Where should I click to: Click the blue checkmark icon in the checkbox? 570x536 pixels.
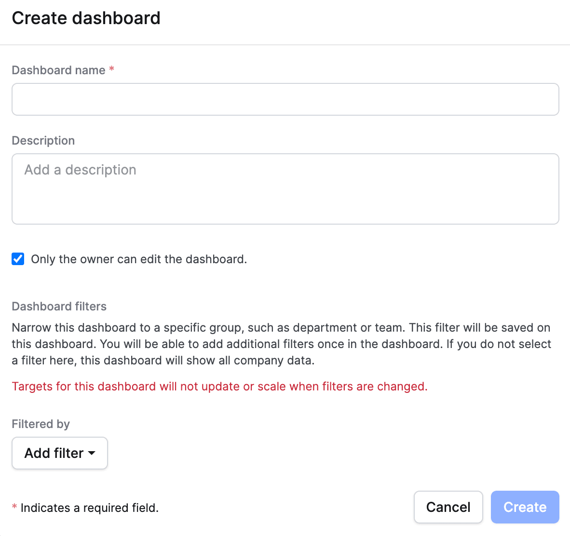coord(18,259)
